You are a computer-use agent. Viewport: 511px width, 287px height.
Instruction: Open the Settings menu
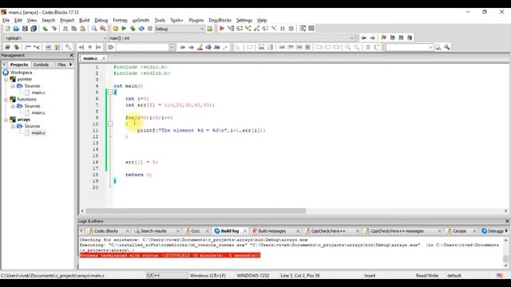coord(244,20)
